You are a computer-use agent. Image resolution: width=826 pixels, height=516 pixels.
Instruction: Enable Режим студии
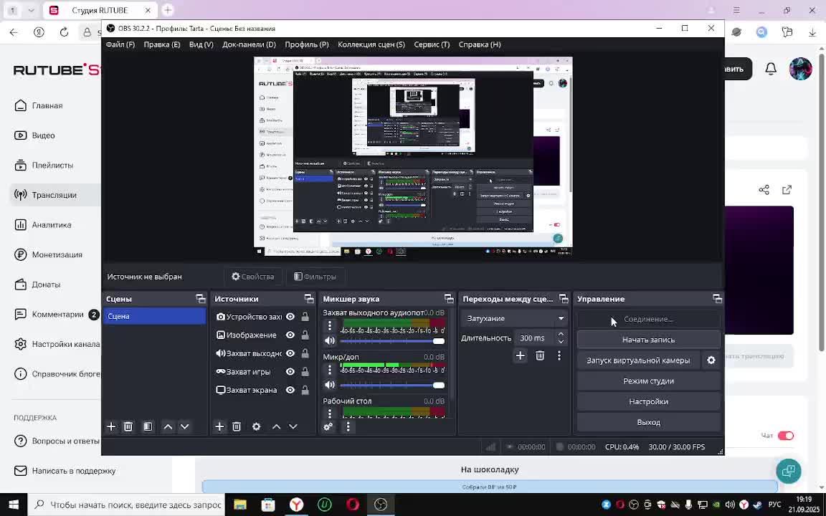tap(648, 381)
